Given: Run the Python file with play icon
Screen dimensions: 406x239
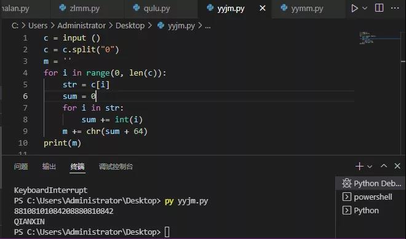Looking at the screenshot, I should (x=354, y=8).
